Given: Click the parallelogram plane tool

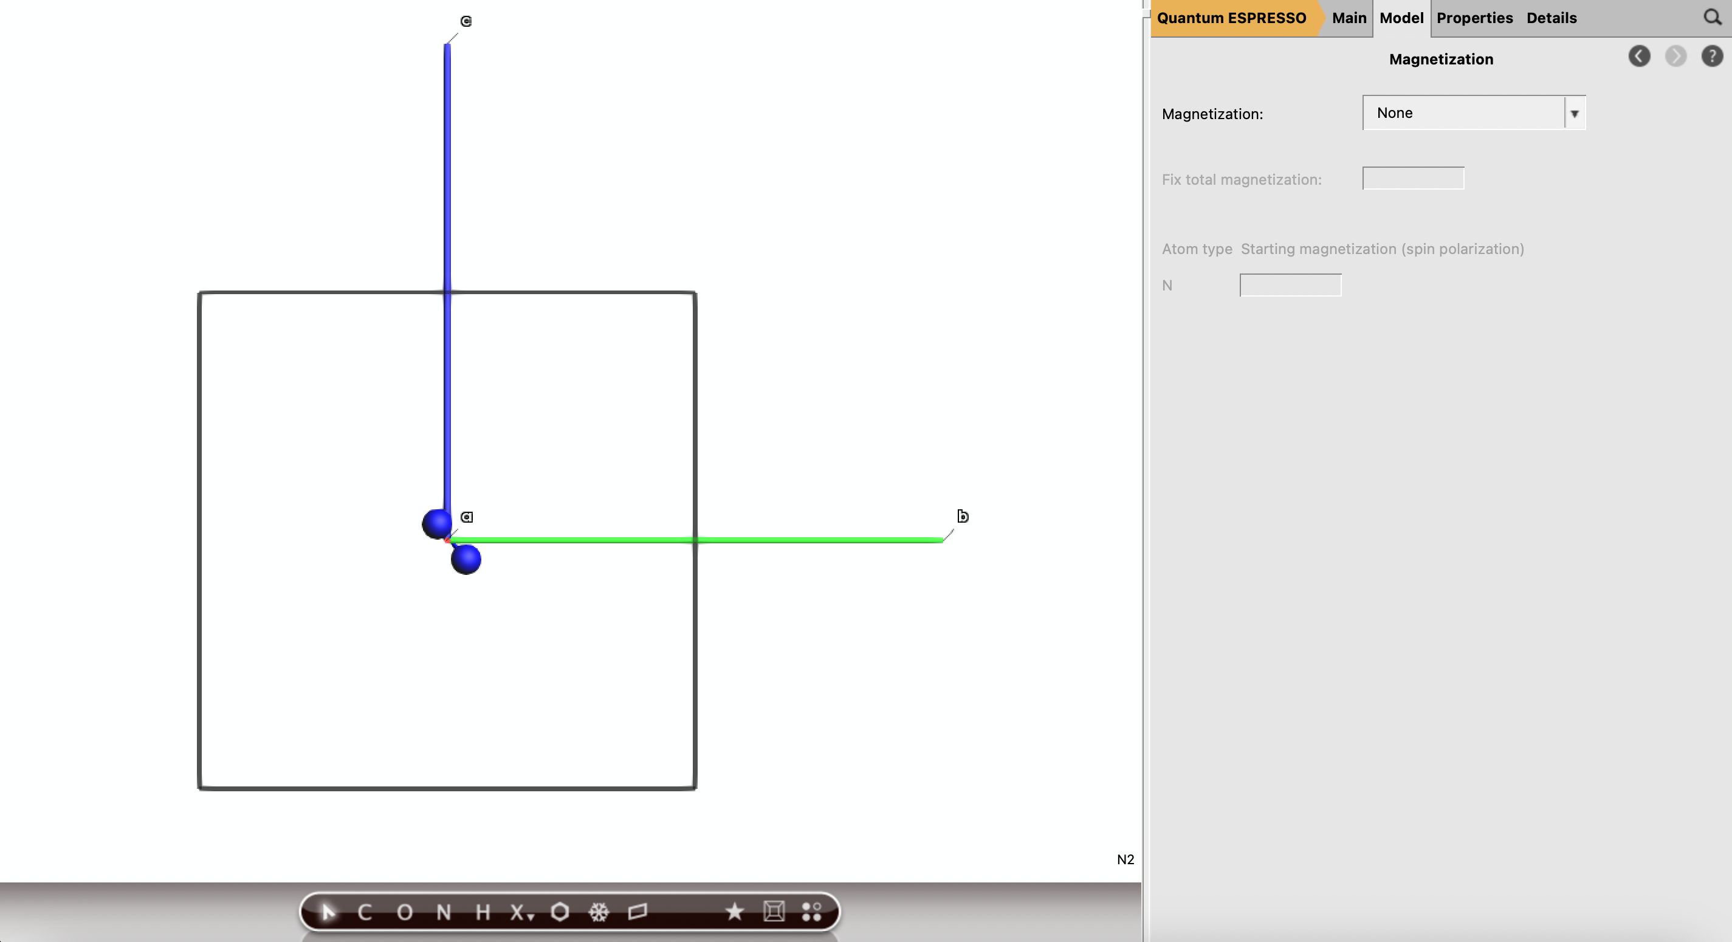Looking at the screenshot, I should (x=637, y=912).
